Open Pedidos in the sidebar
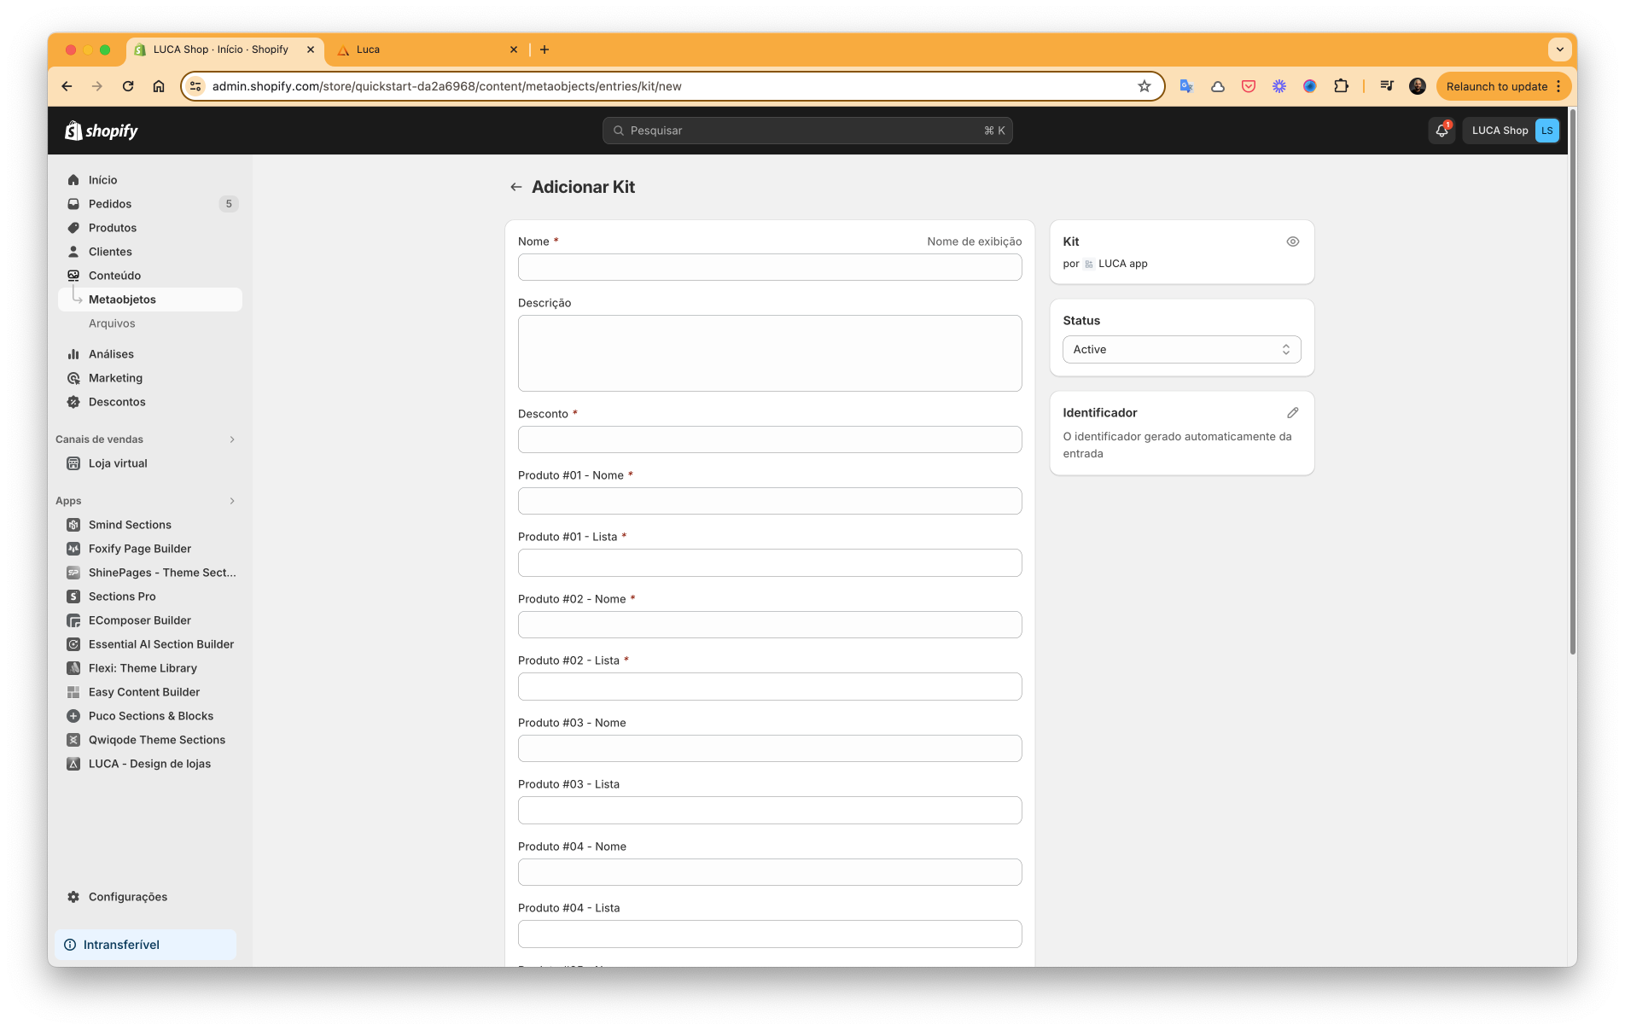This screenshot has height=1030, width=1625. click(110, 204)
